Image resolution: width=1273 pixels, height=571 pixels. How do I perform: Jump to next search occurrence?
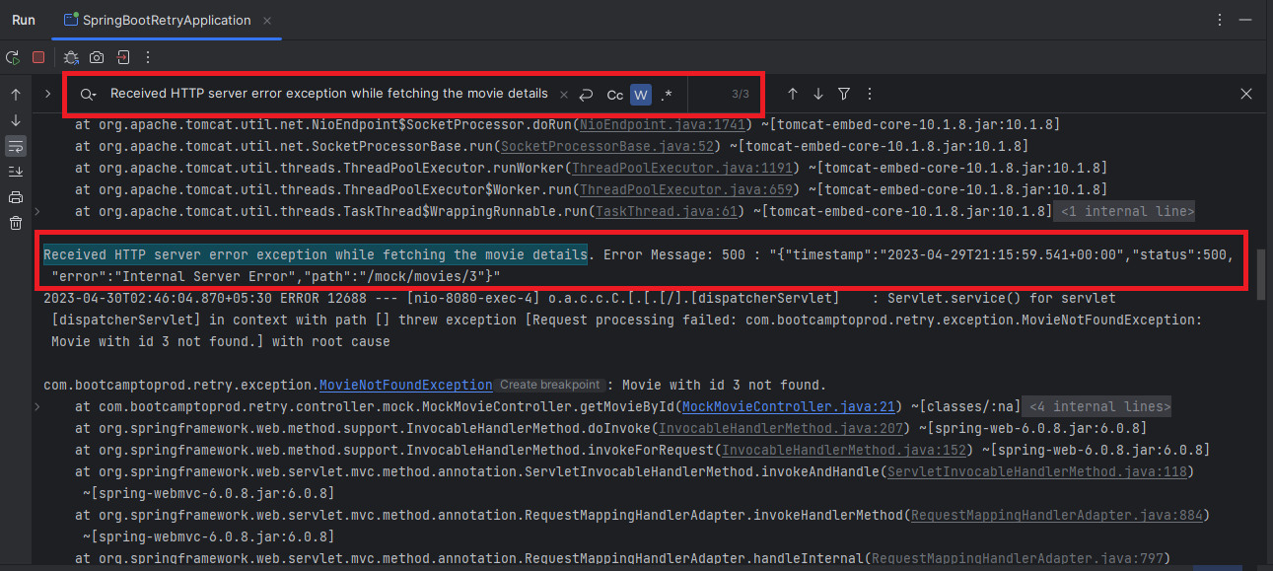click(x=817, y=94)
